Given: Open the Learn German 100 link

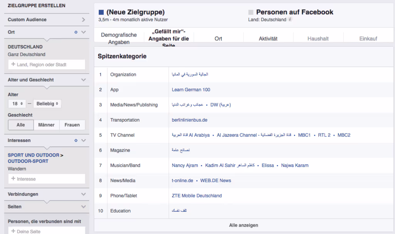Looking at the screenshot, I should click(191, 90).
